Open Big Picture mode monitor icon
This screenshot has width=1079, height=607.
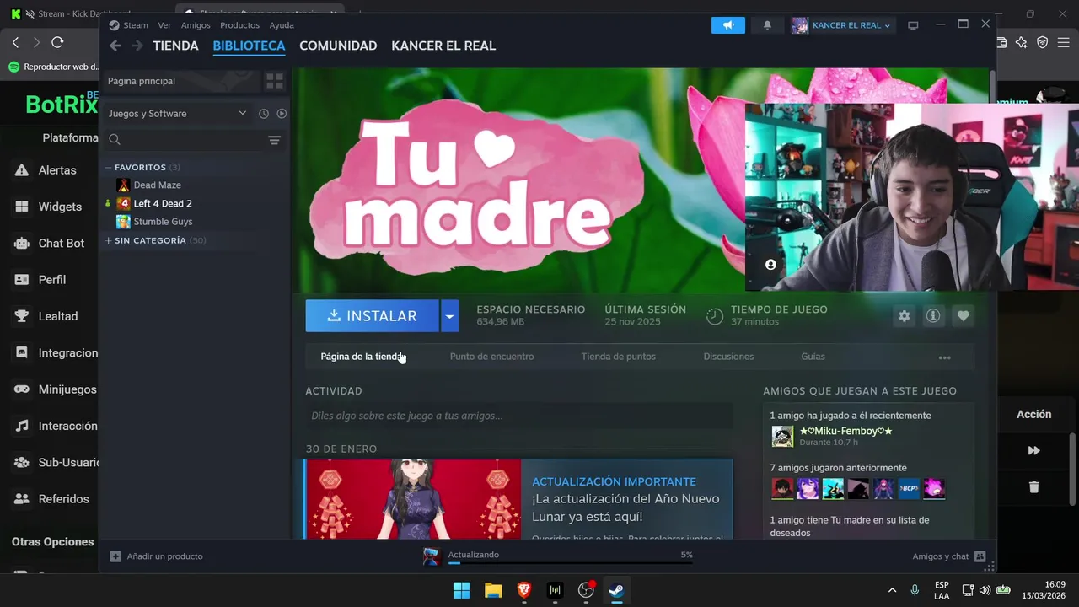click(x=913, y=25)
